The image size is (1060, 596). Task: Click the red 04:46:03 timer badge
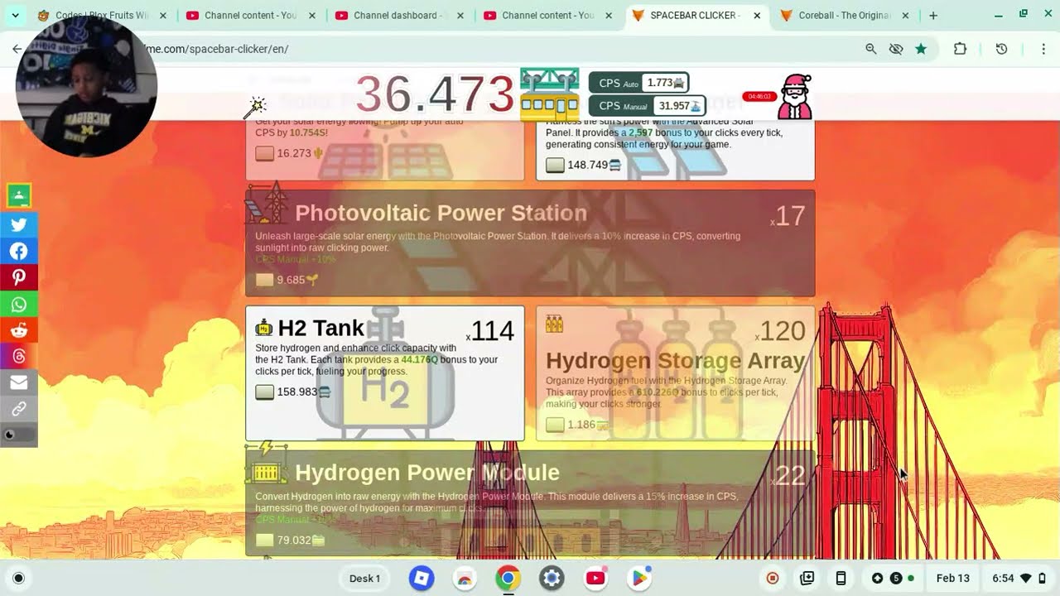click(x=759, y=97)
